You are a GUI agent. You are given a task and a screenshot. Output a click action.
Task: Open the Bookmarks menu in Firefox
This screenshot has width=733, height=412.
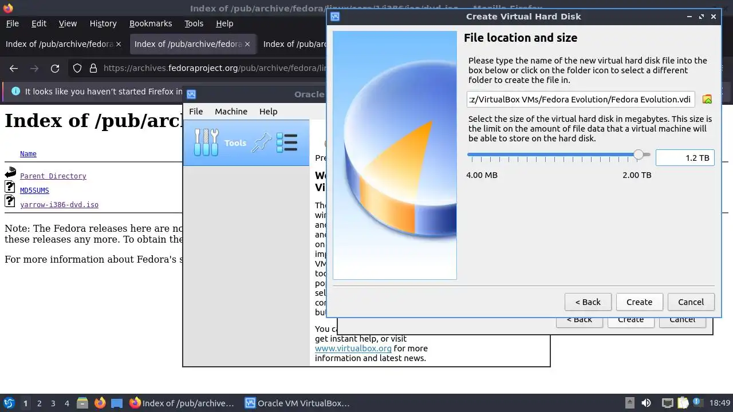pyautogui.click(x=151, y=23)
